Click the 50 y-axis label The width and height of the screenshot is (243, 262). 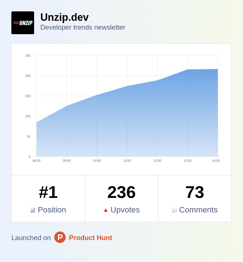29,136
